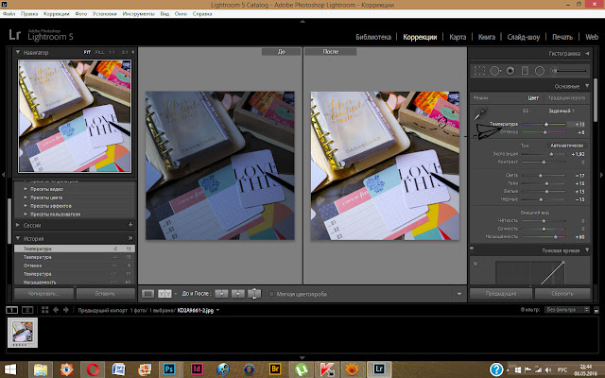Switch to Библиотека module
The width and height of the screenshot is (605, 378).
click(373, 37)
